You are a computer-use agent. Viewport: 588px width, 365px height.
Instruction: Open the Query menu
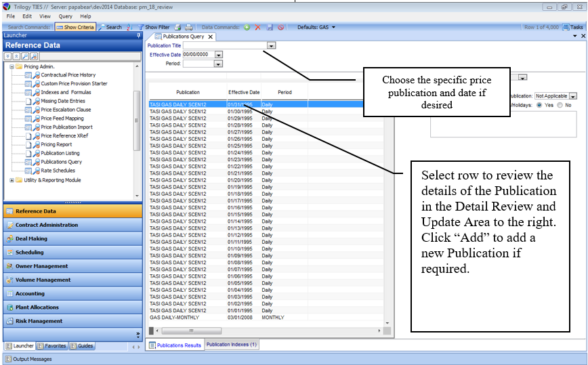pos(65,16)
